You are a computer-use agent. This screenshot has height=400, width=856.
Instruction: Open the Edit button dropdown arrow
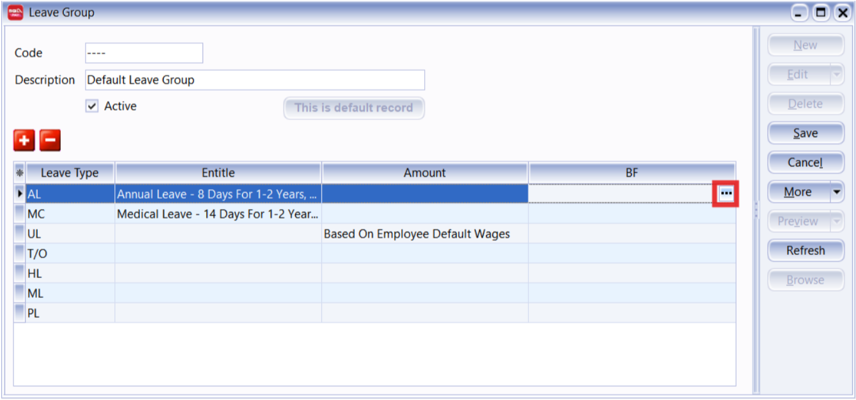tap(837, 74)
